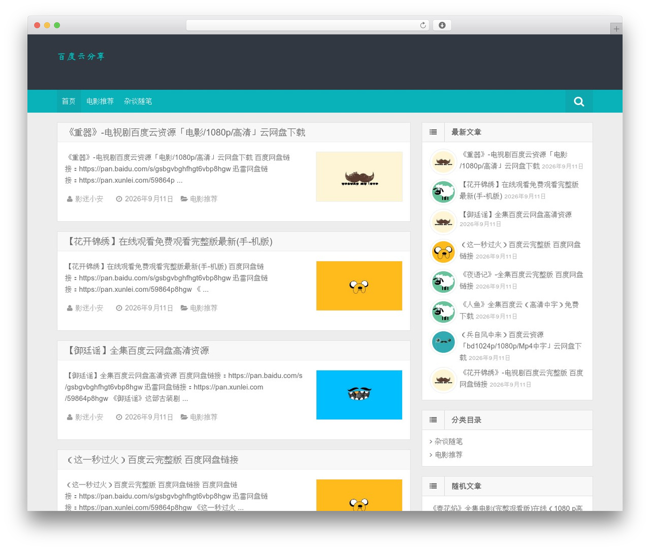Click author 影迷小安 under the 《重器》 article
This screenshot has height=550, width=650.
point(89,199)
